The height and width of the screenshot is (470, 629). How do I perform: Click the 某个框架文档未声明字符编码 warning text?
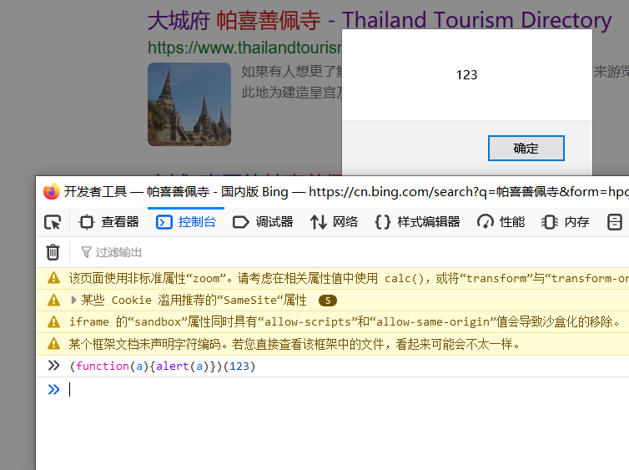pos(294,344)
